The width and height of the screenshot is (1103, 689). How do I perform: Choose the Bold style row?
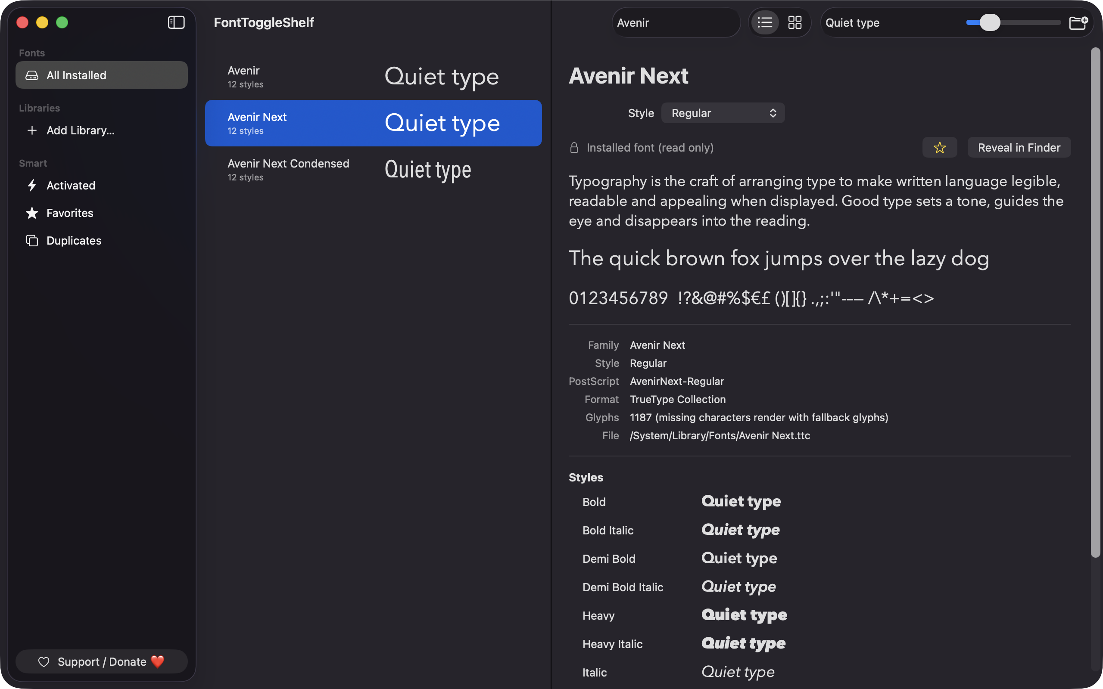pyautogui.click(x=819, y=502)
